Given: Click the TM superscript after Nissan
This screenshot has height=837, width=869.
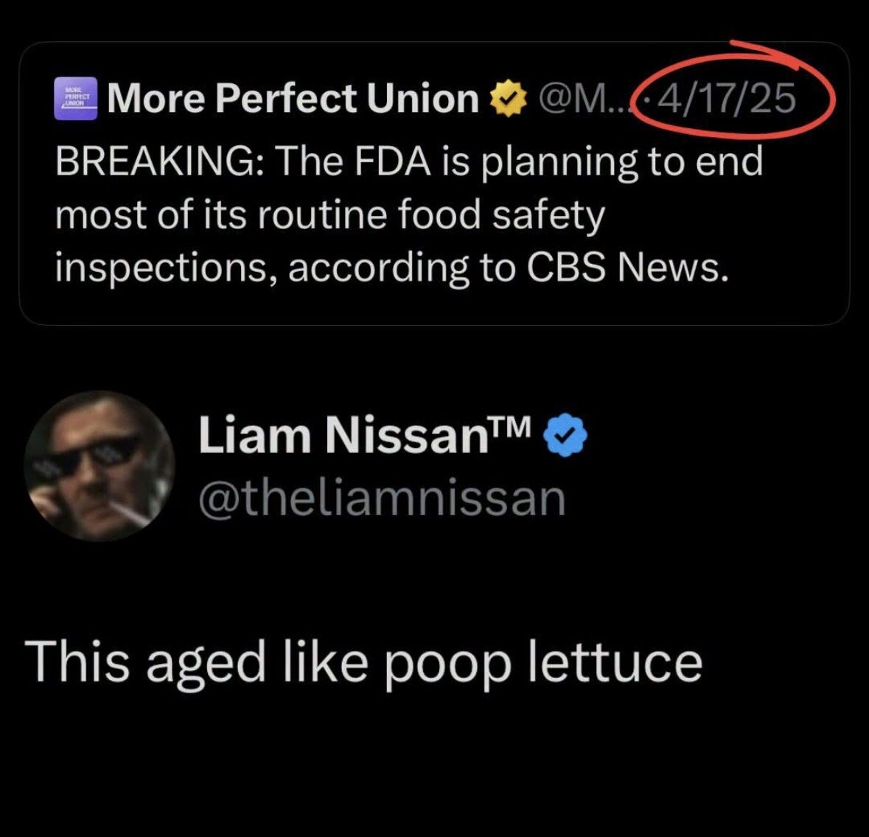Looking at the screenshot, I should coord(512,425).
